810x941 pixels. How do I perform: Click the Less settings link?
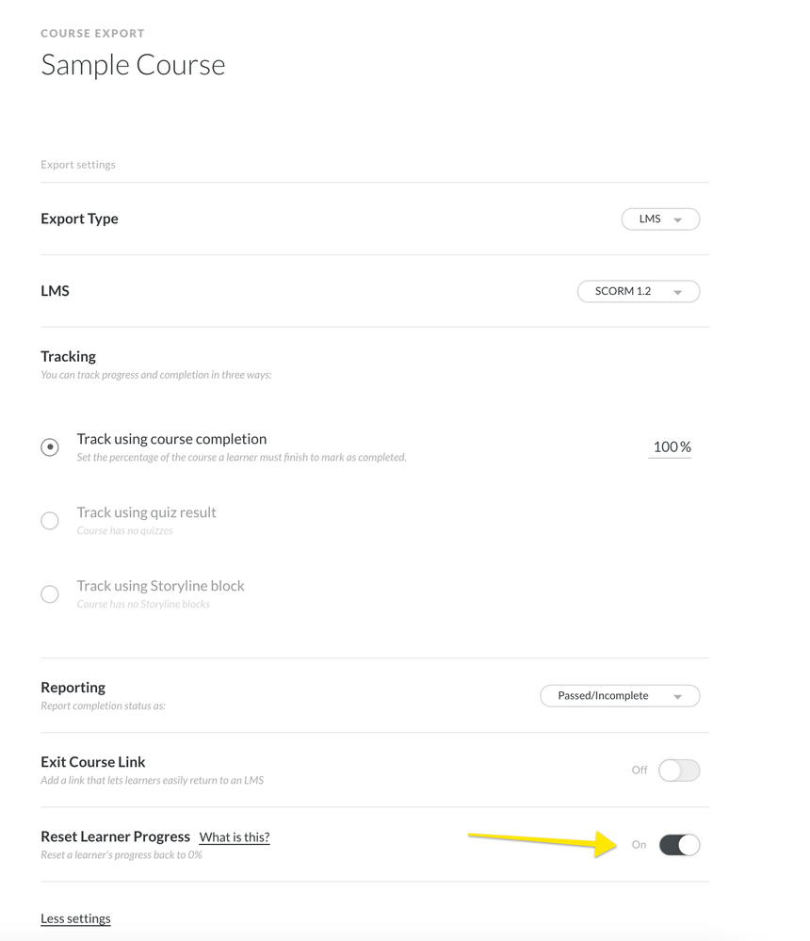tap(75, 918)
